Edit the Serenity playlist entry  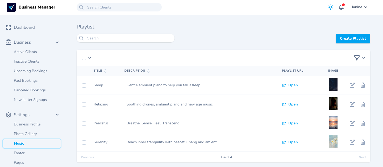352,142
